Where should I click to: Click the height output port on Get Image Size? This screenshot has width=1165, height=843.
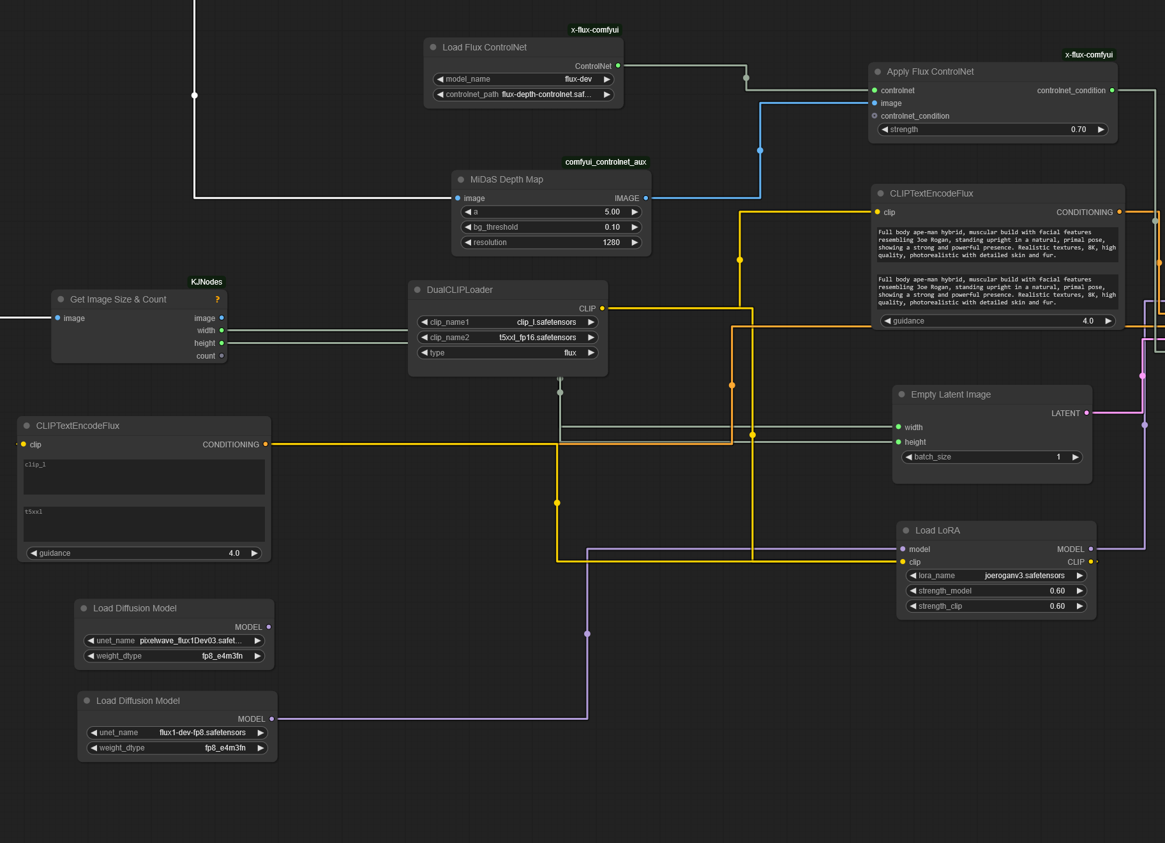point(222,343)
